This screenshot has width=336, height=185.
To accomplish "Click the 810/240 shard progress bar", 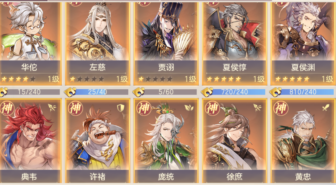I will (306, 92).
